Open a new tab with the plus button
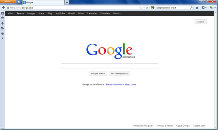218x130 pixels. (x=67, y=2)
